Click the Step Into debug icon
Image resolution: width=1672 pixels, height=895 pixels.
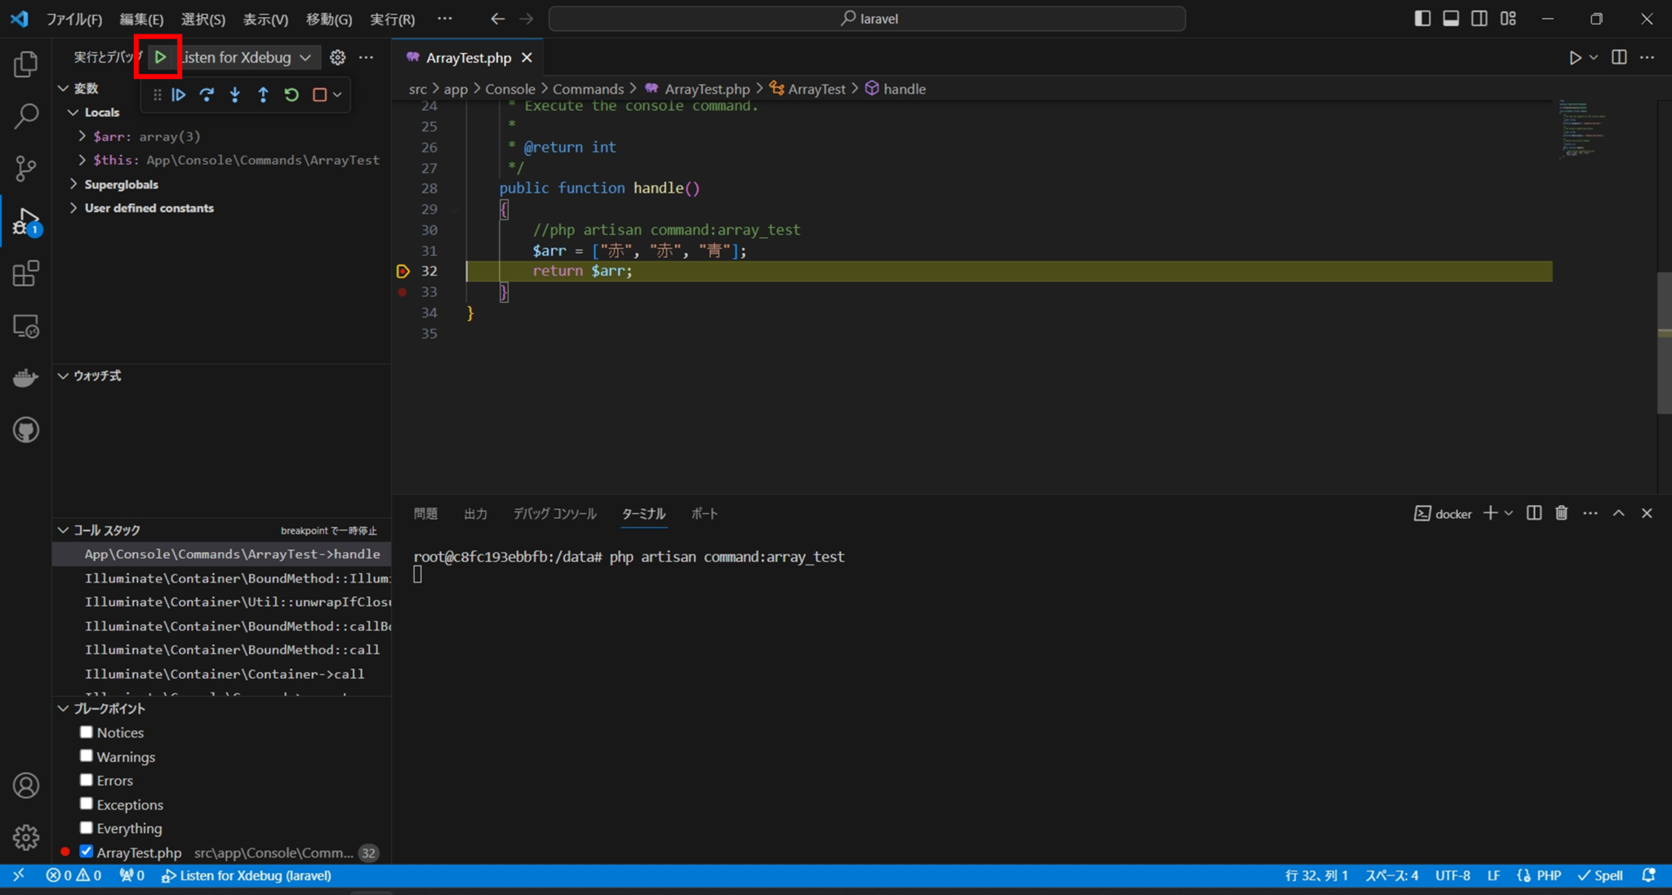click(x=235, y=95)
